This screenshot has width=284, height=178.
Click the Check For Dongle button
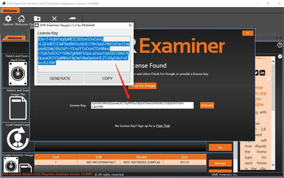[x=142, y=86]
